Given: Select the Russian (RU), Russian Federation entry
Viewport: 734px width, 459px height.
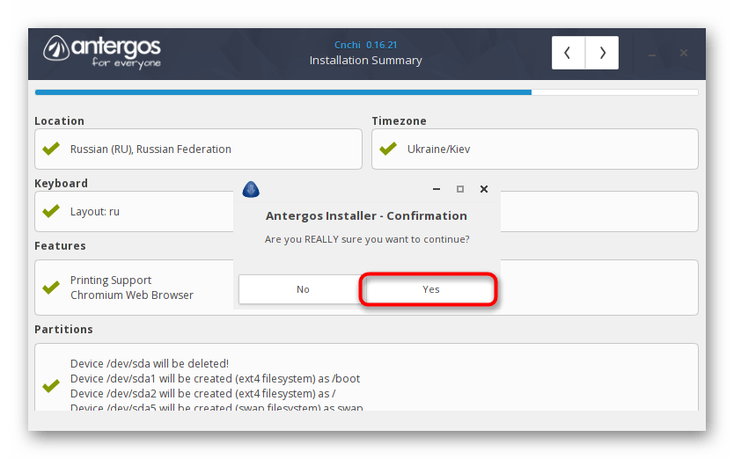Looking at the screenshot, I should click(x=150, y=149).
